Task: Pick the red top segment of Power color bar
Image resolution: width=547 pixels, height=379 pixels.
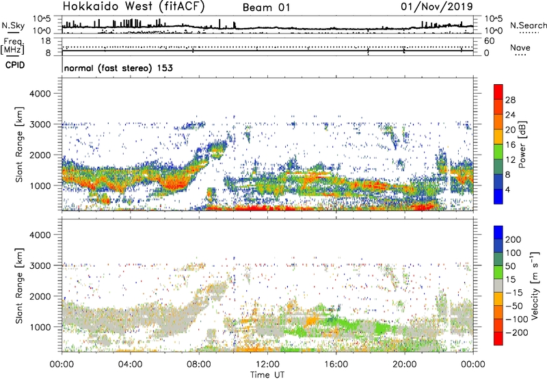Action: click(x=498, y=92)
